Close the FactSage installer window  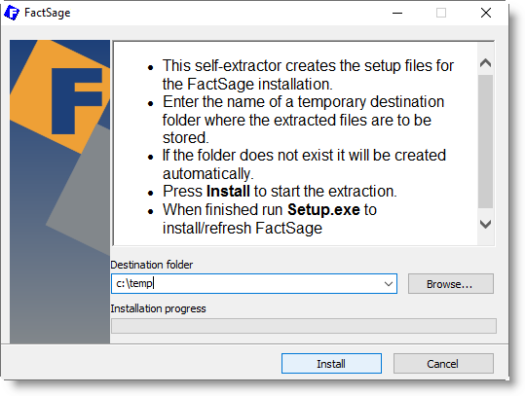point(486,13)
